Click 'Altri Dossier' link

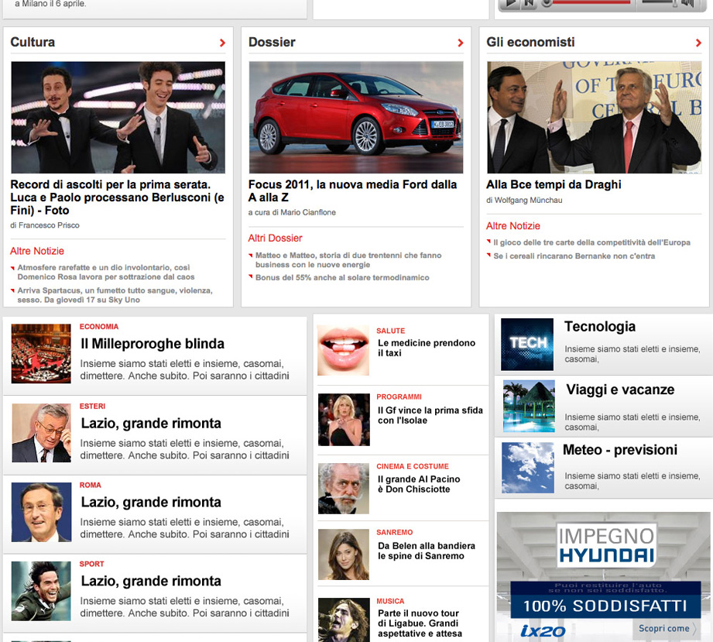pos(275,239)
